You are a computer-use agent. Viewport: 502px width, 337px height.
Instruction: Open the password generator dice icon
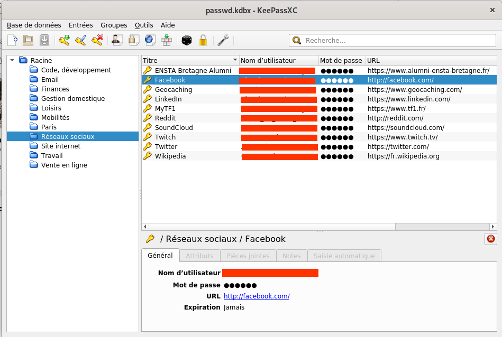coord(186,40)
